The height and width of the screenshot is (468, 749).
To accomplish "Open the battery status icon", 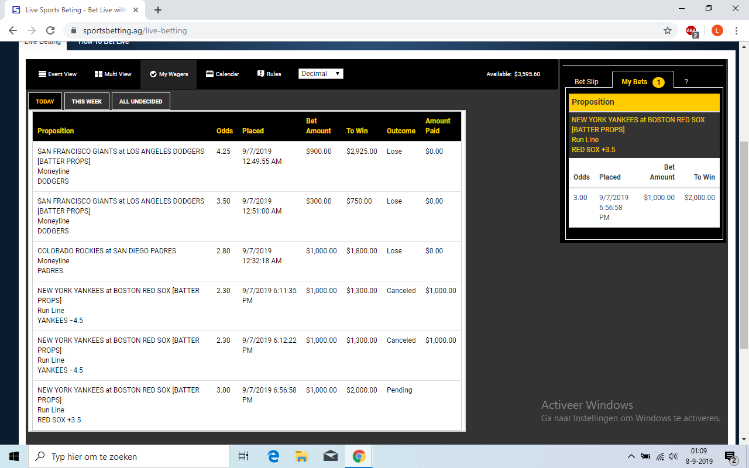I will click(645, 456).
